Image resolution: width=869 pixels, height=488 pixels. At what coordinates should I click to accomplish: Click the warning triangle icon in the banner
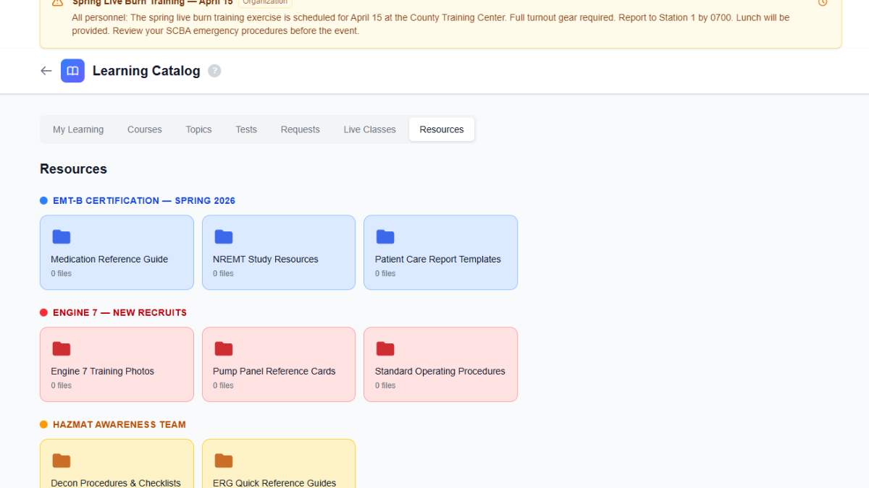point(57,3)
